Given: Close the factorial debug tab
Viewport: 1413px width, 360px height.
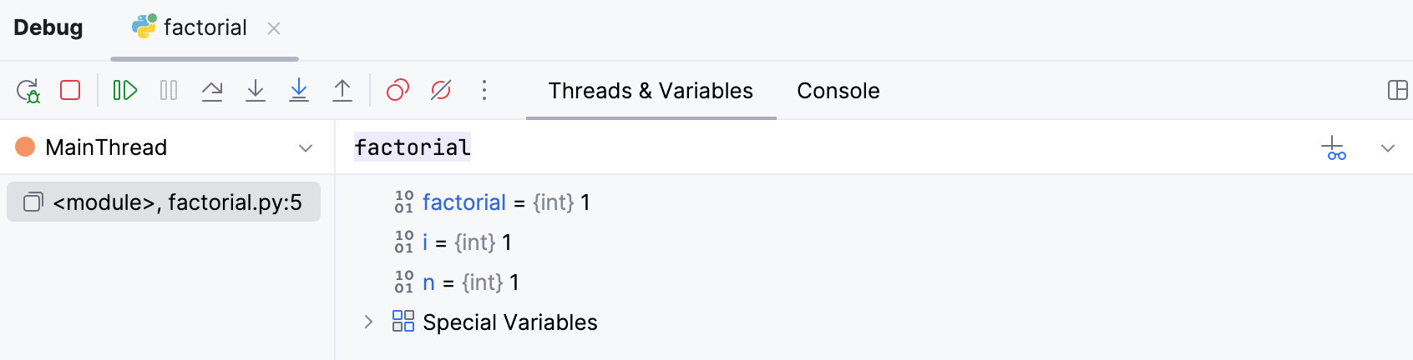Looking at the screenshot, I should tap(274, 28).
